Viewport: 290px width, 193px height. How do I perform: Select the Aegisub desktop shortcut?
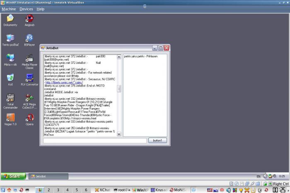click(x=29, y=20)
